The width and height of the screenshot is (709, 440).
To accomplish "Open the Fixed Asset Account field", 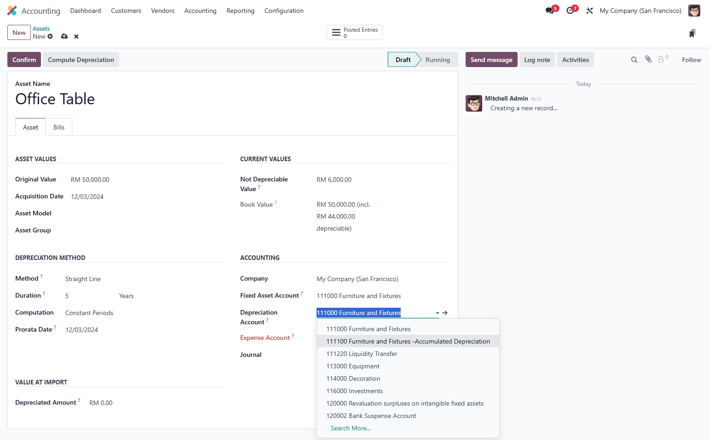I will point(383,296).
